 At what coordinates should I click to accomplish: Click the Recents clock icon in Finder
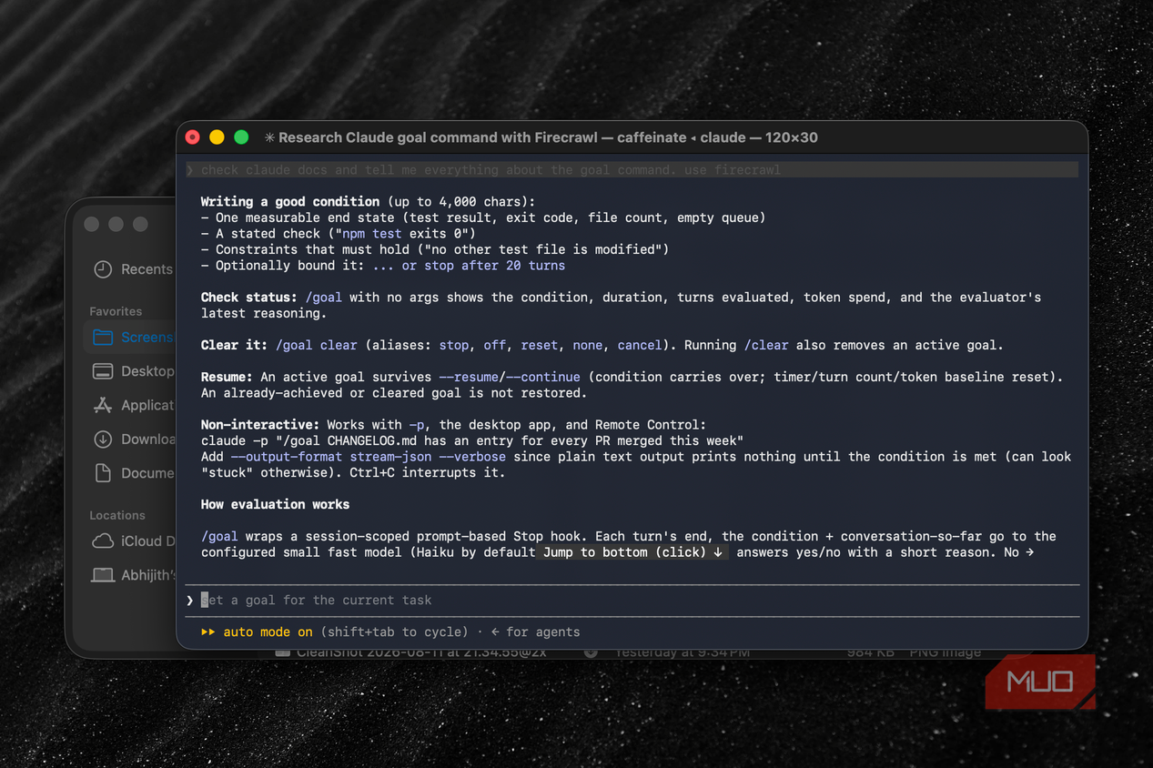103,269
